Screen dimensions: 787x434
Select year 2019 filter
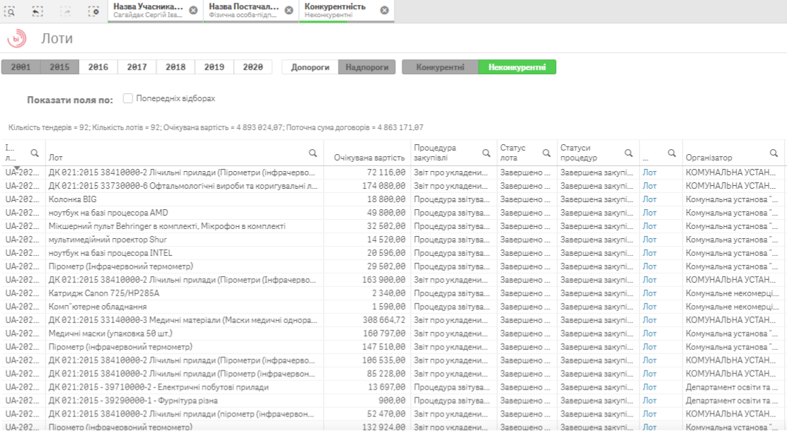pyautogui.click(x=215, y=67)
